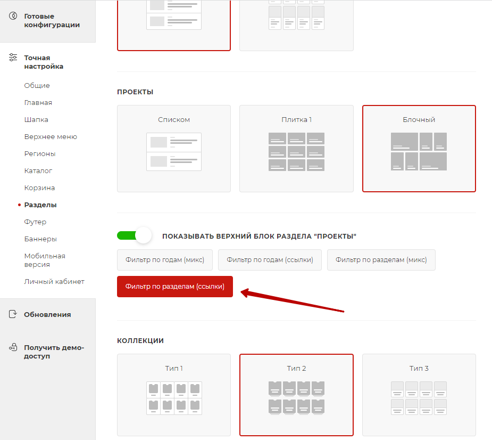Open Мобильная версия settings
The height and width of the screenshot is (440, 492).
click(45, 260)
